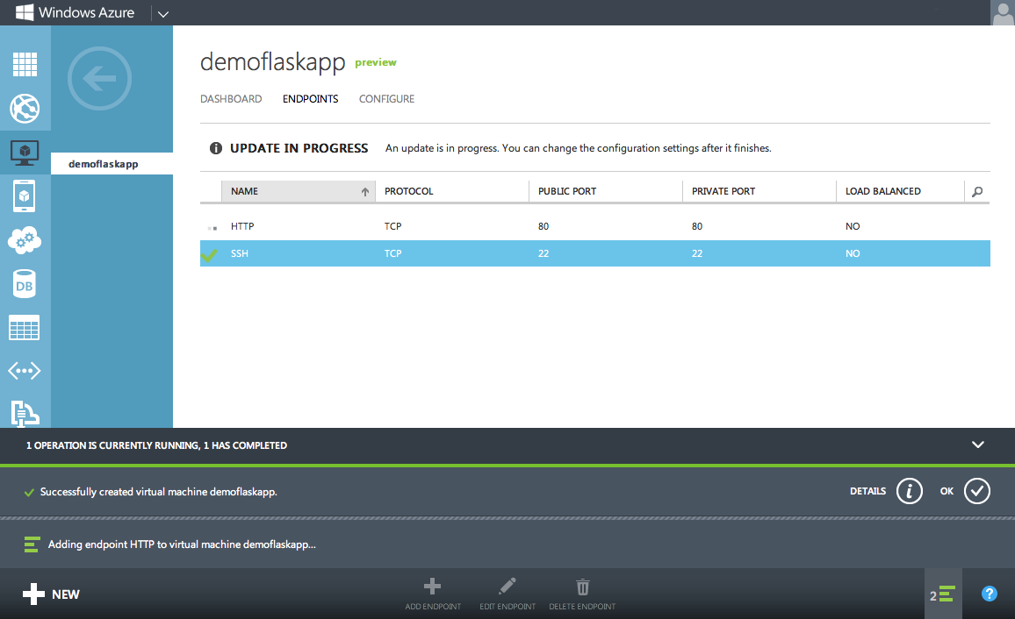Click the preview label beside demoflaskapp
Viewport: 1015px width, 619px height.
pos(376,62)
